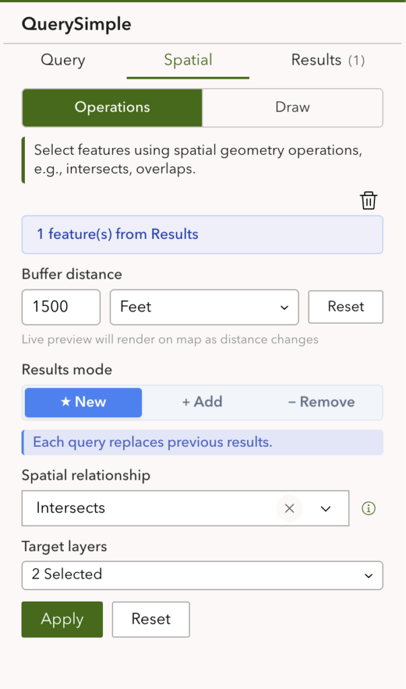Open the Spatial tab

[188, 61]
